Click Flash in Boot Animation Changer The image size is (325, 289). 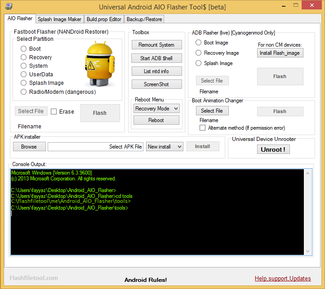click(x=280, y=111)
